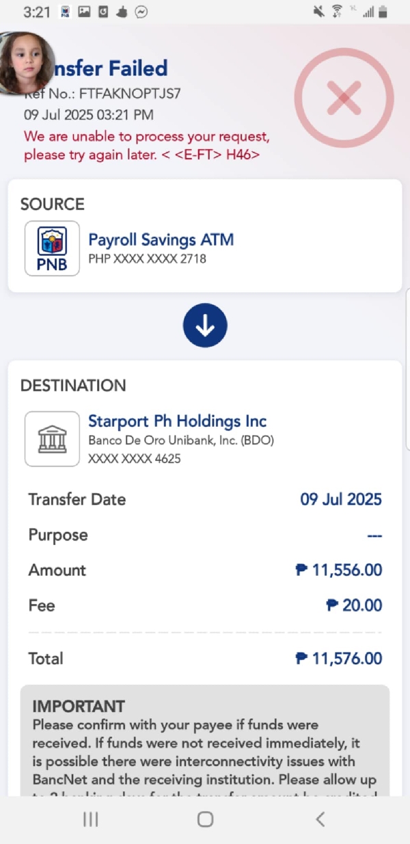Screen dimensions: 410x844
Task: Tap the reference number FTFAKNOPTJS7
Action: tap(130, 94)
